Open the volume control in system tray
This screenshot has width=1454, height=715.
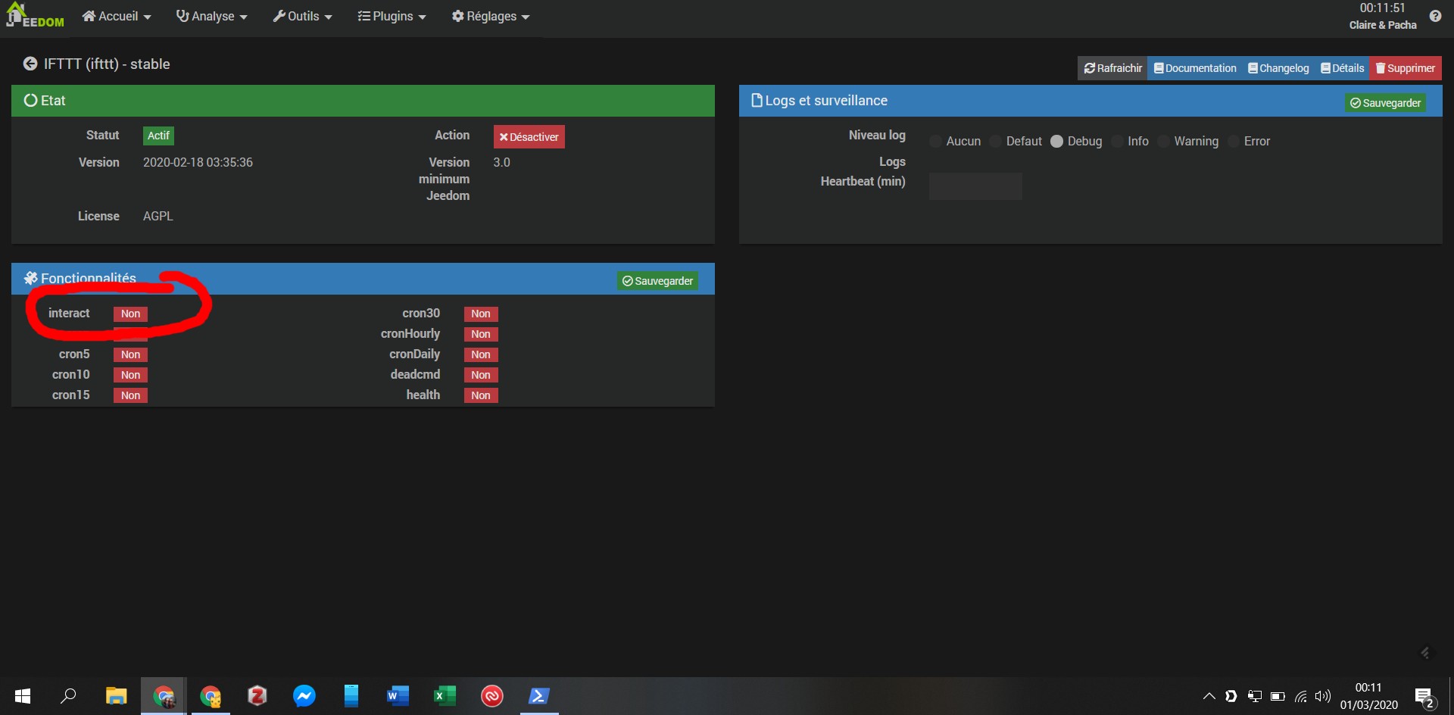[1323, 697]
